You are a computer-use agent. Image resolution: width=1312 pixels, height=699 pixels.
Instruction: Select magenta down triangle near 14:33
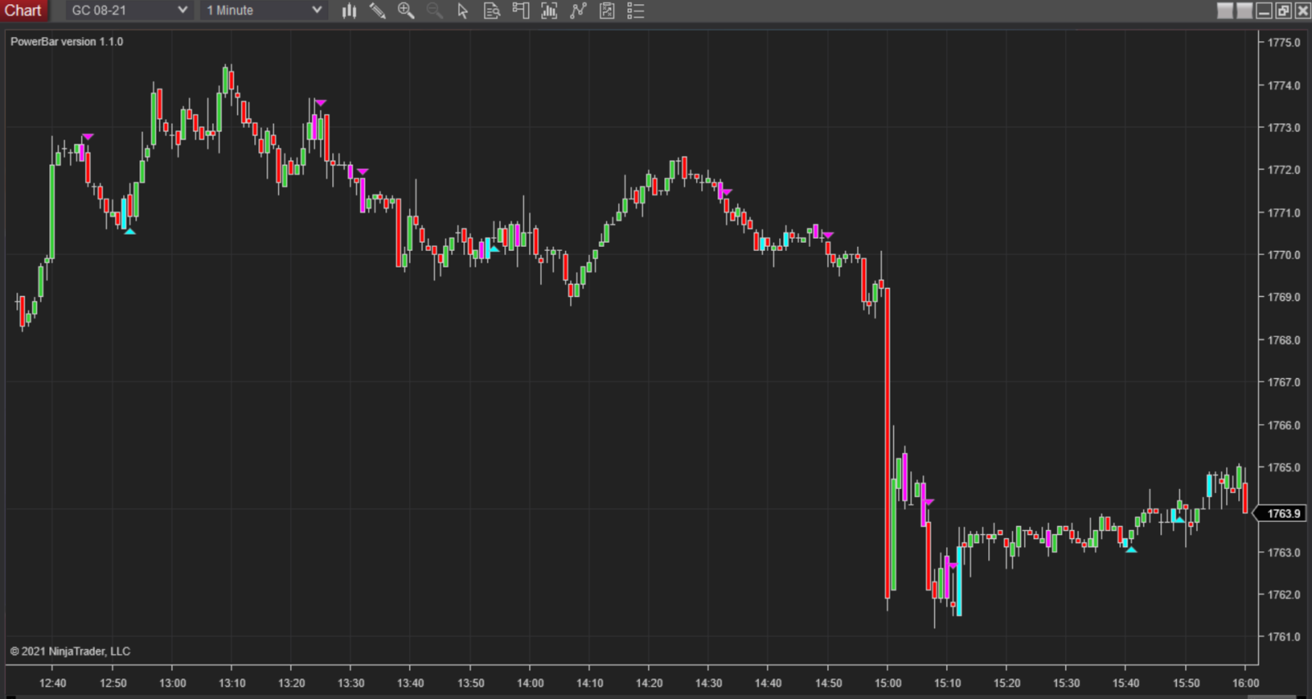click(726, 192)
